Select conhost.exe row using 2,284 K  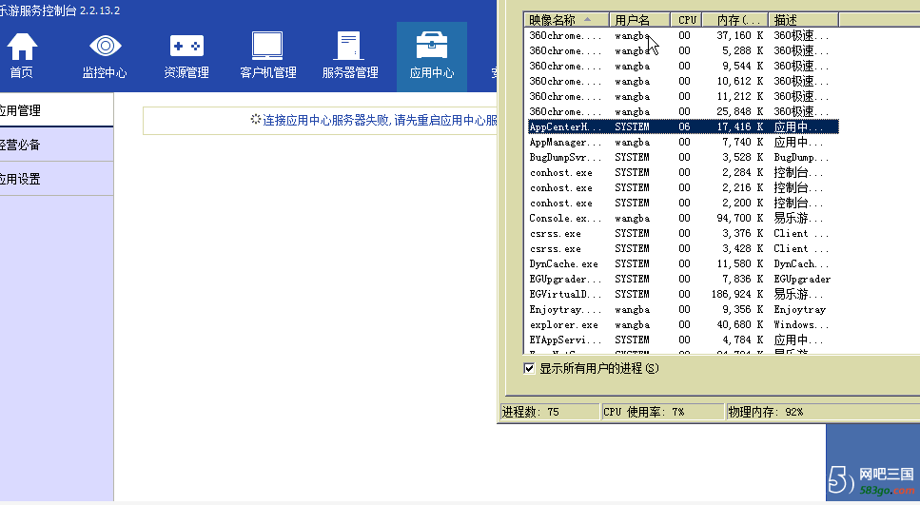tap(683, 172)
